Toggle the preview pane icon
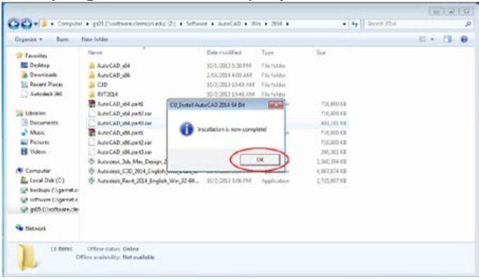This screenshot has height=280, width=479. click(448, 39)
